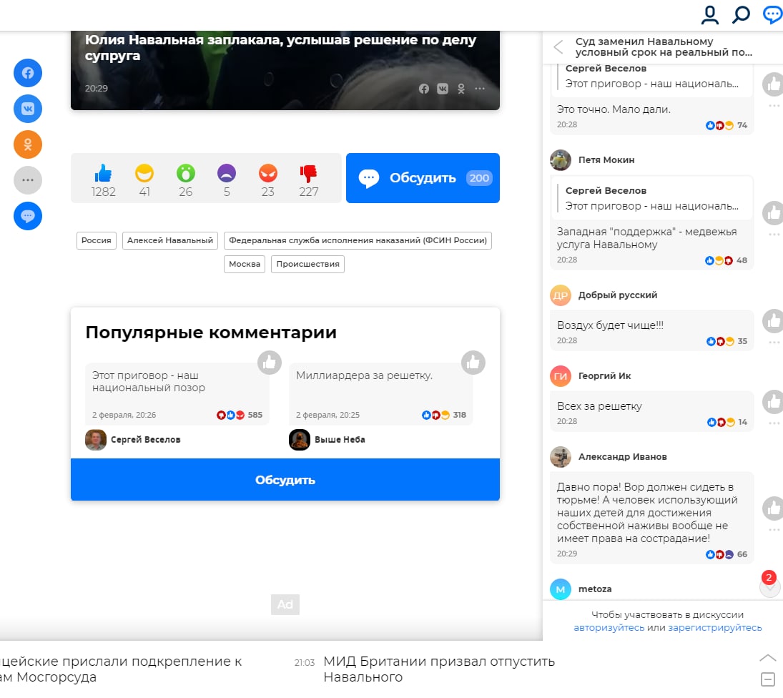Expand new comments via the down-arrow badge

(x=769, y=586)
